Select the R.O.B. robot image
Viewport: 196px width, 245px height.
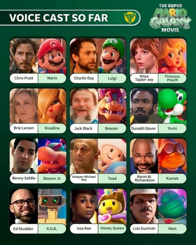52,206
